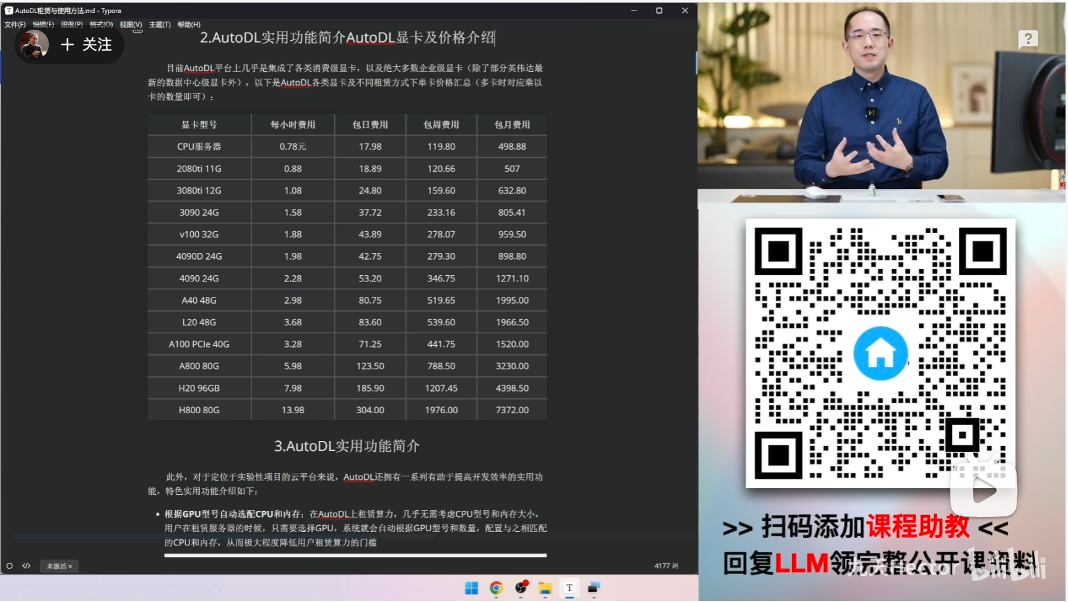Expand the 格式(O) format menu
The image size is (1068, 603).
(101, 25)
